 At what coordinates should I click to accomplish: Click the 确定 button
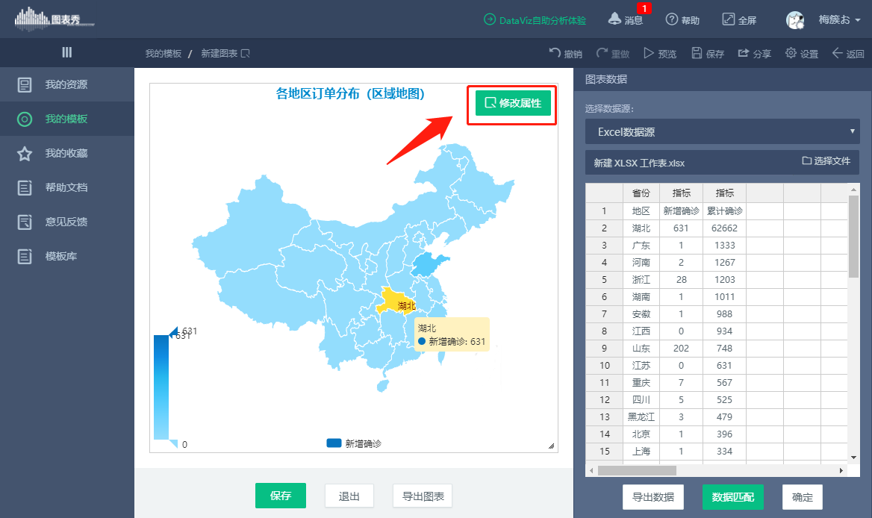point(802,497)
